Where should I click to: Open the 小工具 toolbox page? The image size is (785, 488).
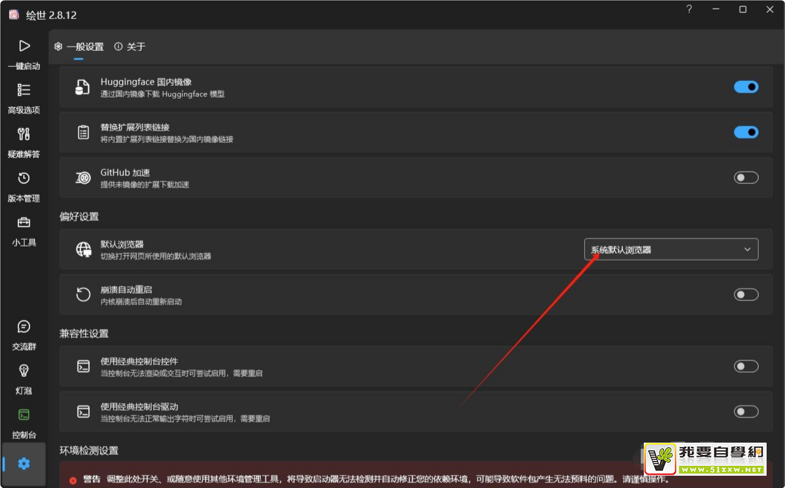(24, 230)
